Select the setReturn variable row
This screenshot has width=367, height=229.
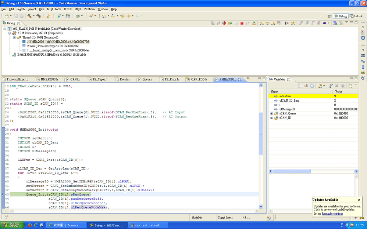coord(313,96)
